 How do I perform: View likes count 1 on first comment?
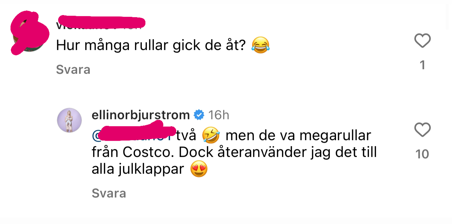[422, 65]
